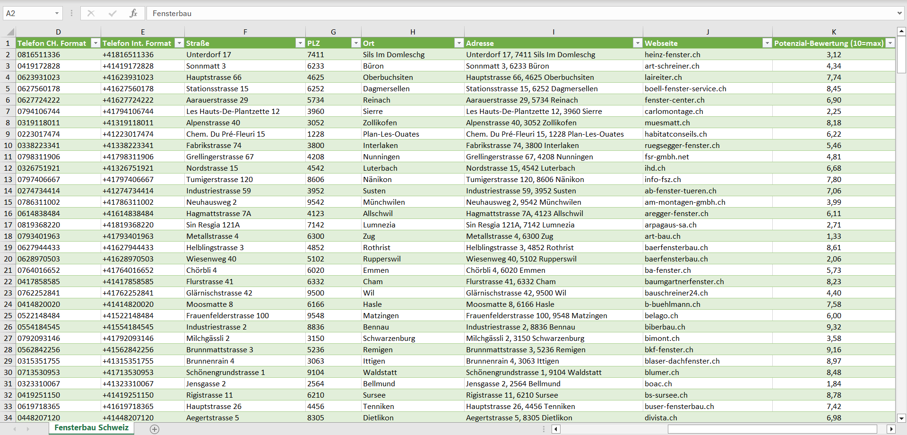Image resolution: width=907 pixels, height=435 pixels.
Task: Click next sheet navigation arrow
Action: 28,429
